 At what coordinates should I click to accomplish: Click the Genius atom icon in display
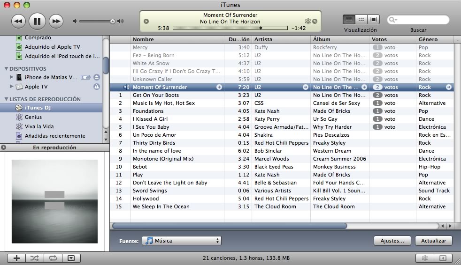click(308, 21)
